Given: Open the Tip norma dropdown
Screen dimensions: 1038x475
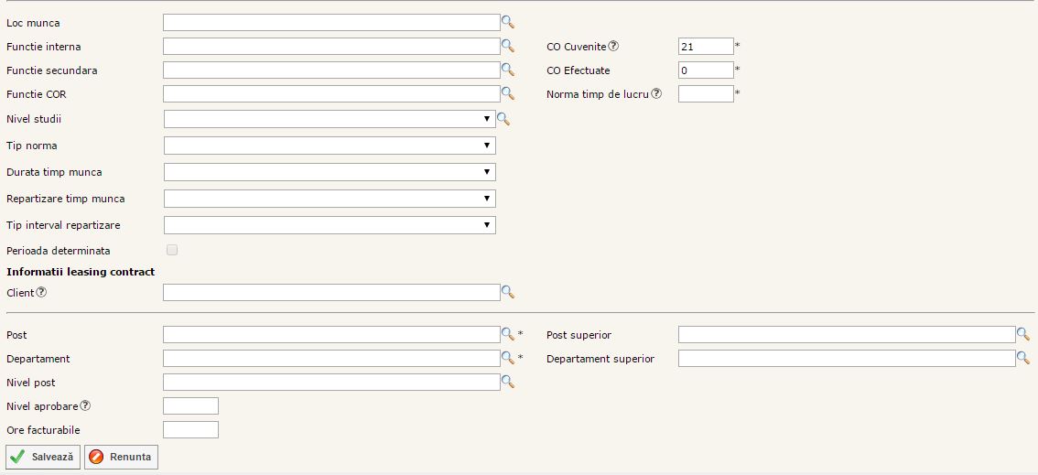Looking at the screenshot, I should [x=329, y=146].
